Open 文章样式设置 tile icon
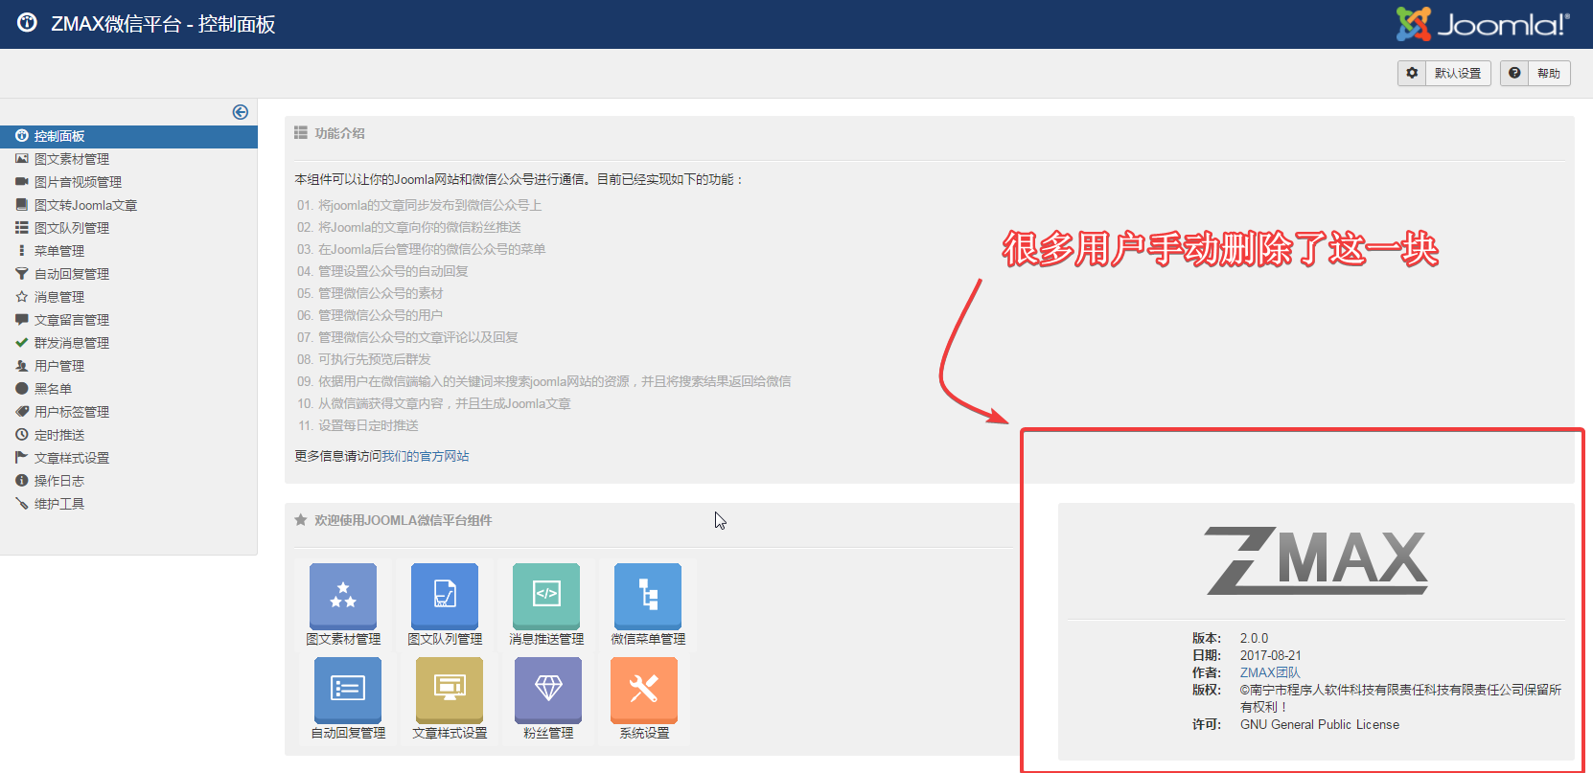This screenshot has height=773, width=1593. (x=450, y=690)
